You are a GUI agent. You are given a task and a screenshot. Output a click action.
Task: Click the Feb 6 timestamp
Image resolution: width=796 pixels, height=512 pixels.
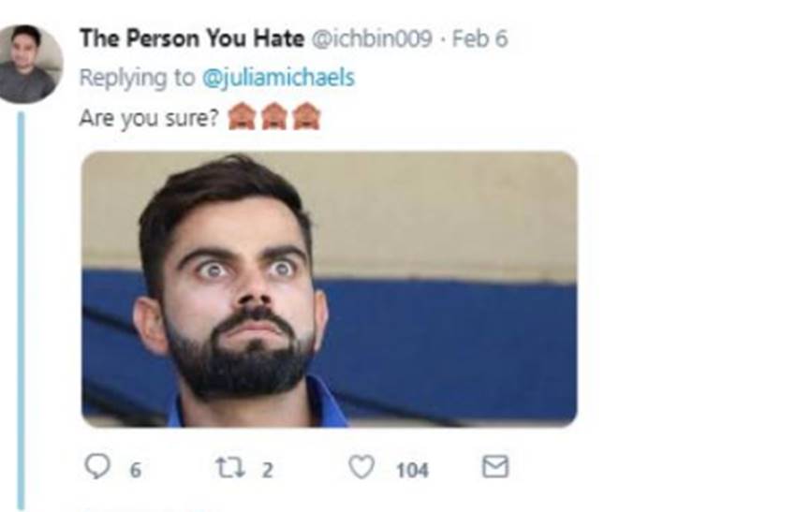[479, 39]
